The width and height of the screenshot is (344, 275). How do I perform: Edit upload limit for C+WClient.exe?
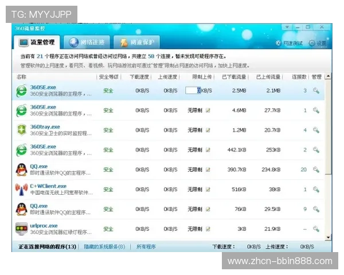click(x=208, y=189)
